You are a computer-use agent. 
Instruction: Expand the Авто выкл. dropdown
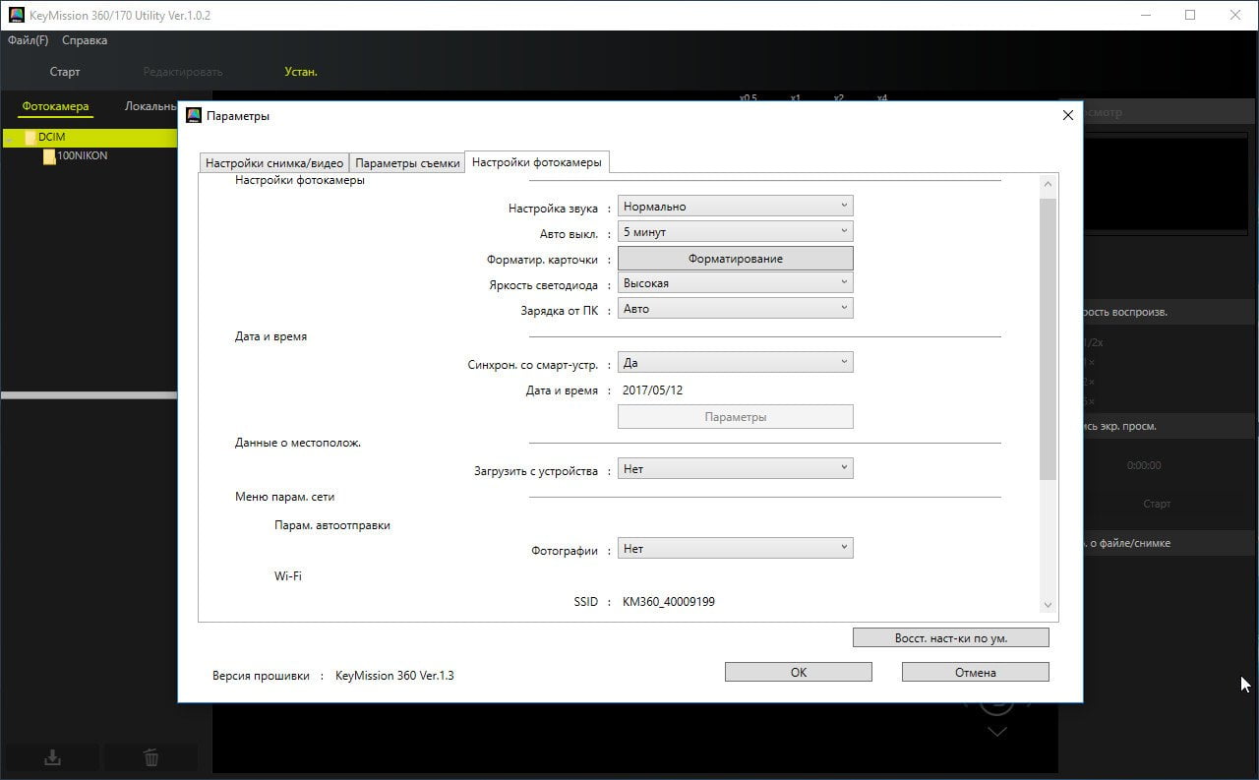[x=735, y=232]
